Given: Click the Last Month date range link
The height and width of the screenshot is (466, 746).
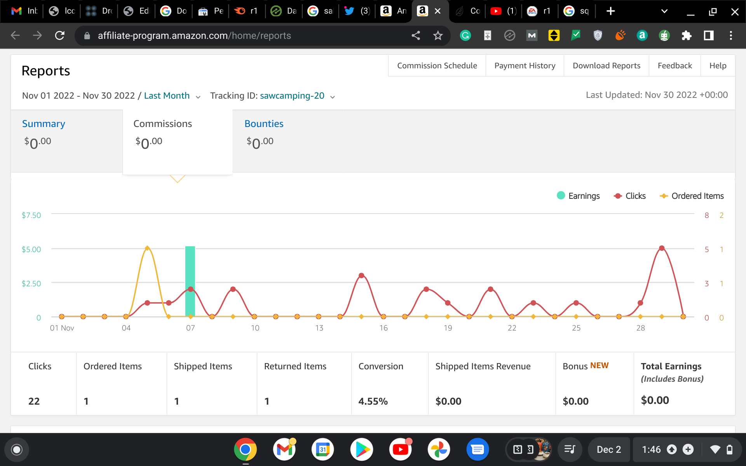Looking at the screenshot, I should (x=167, y=96).
